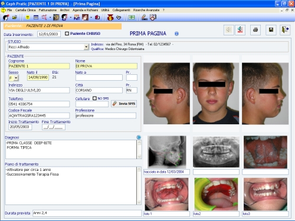Open the Collegamenti menu

point(121,10)
